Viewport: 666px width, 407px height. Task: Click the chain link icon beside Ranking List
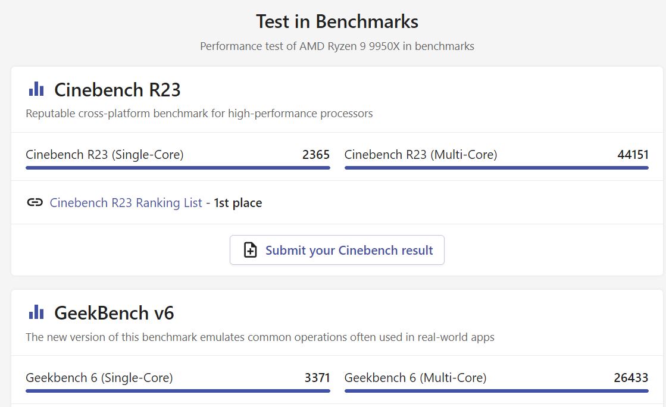coord(35,202)
